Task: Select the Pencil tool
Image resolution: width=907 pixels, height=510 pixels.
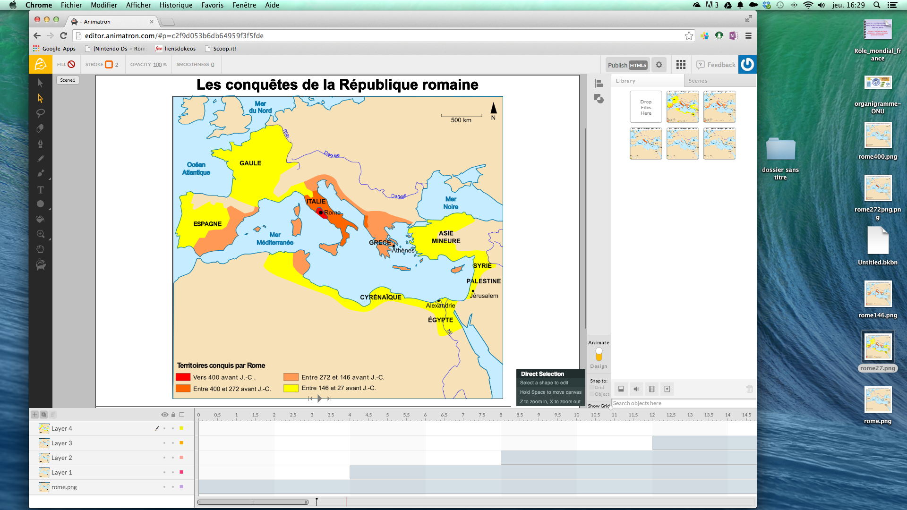Action: coord(40,159)
